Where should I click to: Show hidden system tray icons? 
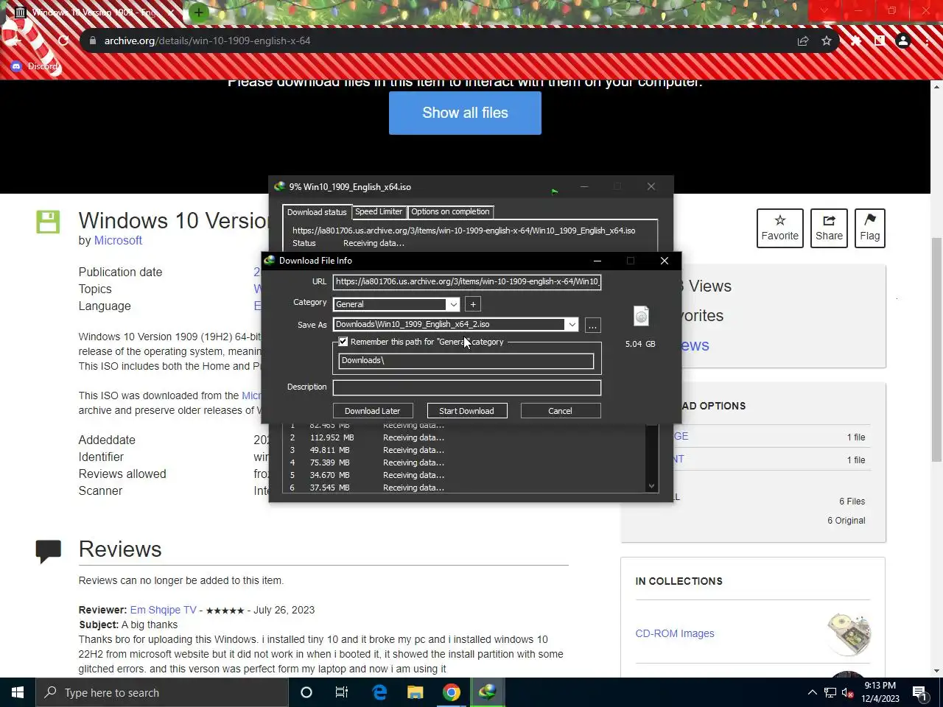(812, 692)
